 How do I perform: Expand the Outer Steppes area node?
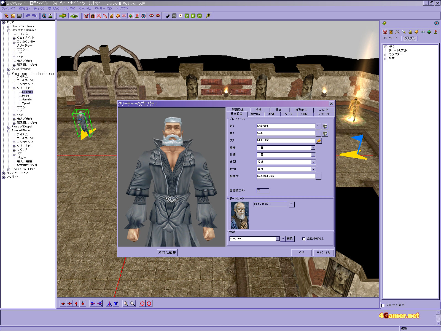pyautogui.click(x=9, y=69)
